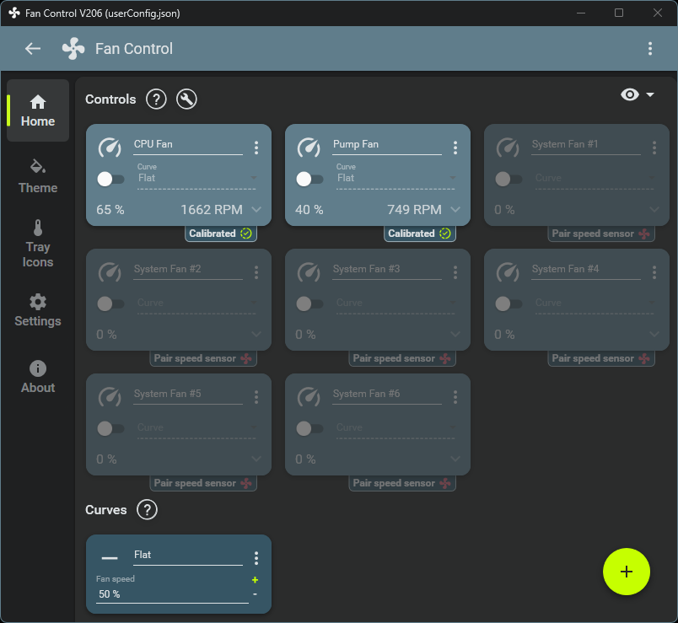The image size is (678, 623).
Task: Pair speed sensor for System Fan #1
Action: 601,234
